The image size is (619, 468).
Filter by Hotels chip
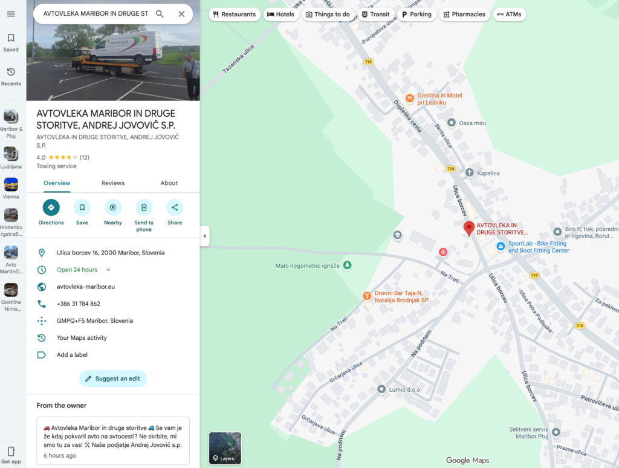[280, 15]
